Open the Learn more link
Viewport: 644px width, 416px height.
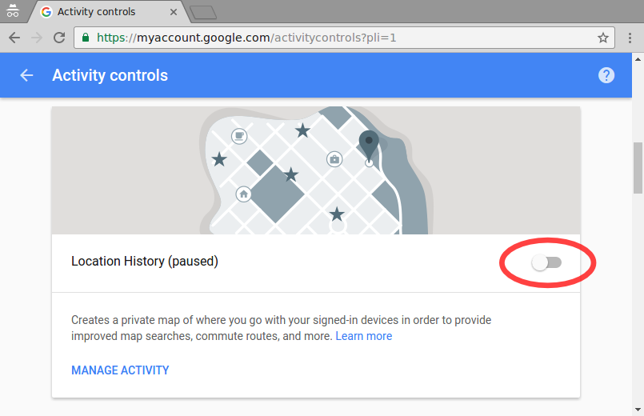364,336
